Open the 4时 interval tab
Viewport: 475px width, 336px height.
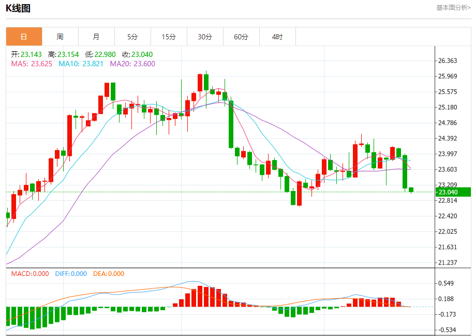[x=277, y=37]
